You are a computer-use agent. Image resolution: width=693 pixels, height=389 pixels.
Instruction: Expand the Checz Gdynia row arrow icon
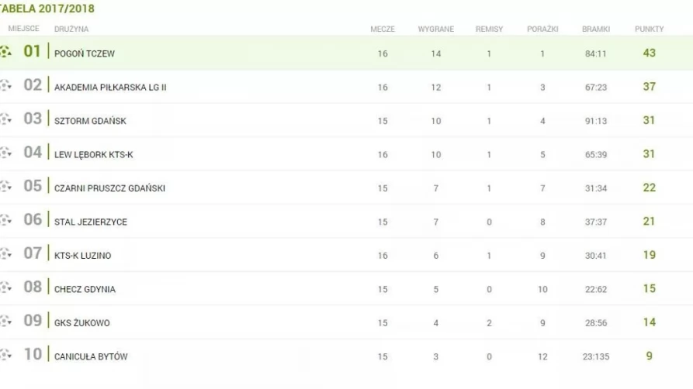(5, 288)
